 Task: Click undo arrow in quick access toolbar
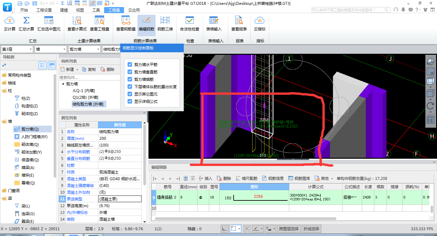pyautogui.click(x=42, y=3)
